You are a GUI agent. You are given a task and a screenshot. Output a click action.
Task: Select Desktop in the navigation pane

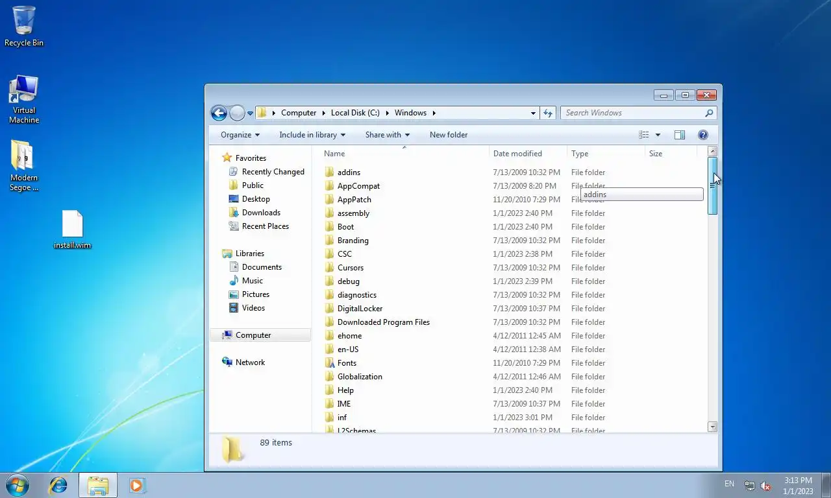pos(249,199)
